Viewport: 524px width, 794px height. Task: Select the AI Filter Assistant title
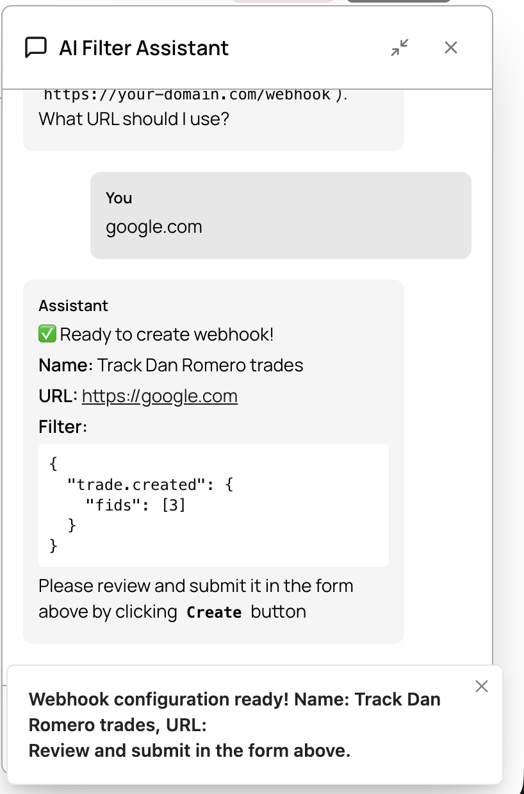(143, 47)
